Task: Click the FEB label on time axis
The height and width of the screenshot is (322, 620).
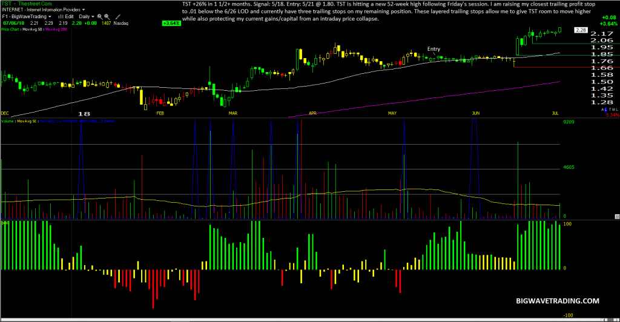Action: click(x=160, y=113)
